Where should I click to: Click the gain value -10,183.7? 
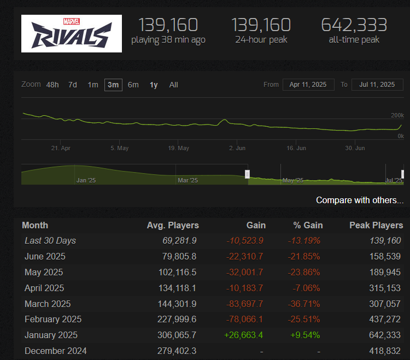[x=244, y=288]
